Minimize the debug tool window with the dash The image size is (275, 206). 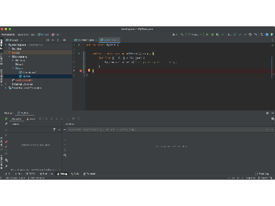click(273, 113)
